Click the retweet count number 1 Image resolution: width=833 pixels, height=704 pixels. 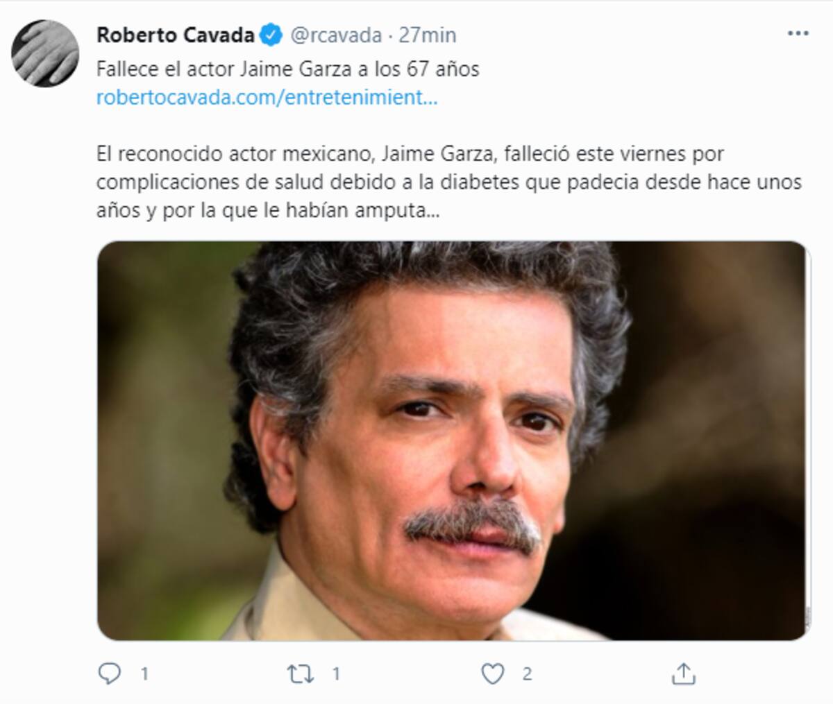point(336,673)
